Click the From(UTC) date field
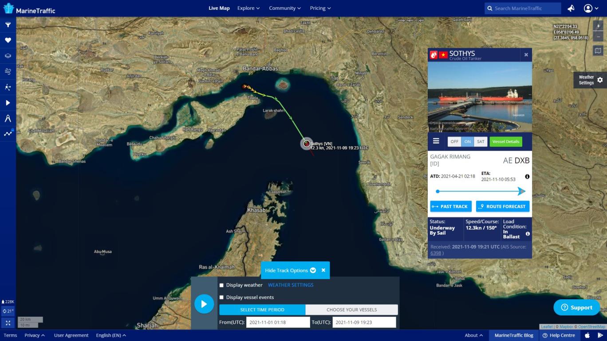Viewport: 607px width, 341px height. point(278,322)
